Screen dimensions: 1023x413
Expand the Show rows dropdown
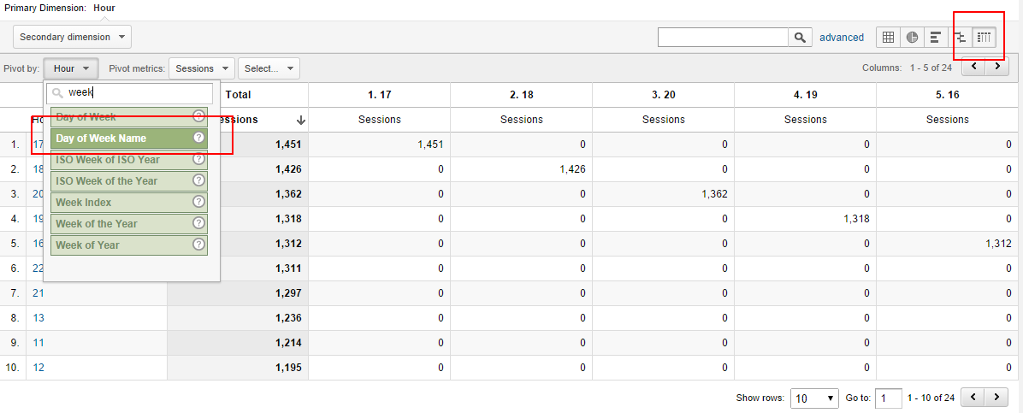click(x=815, y=398)
